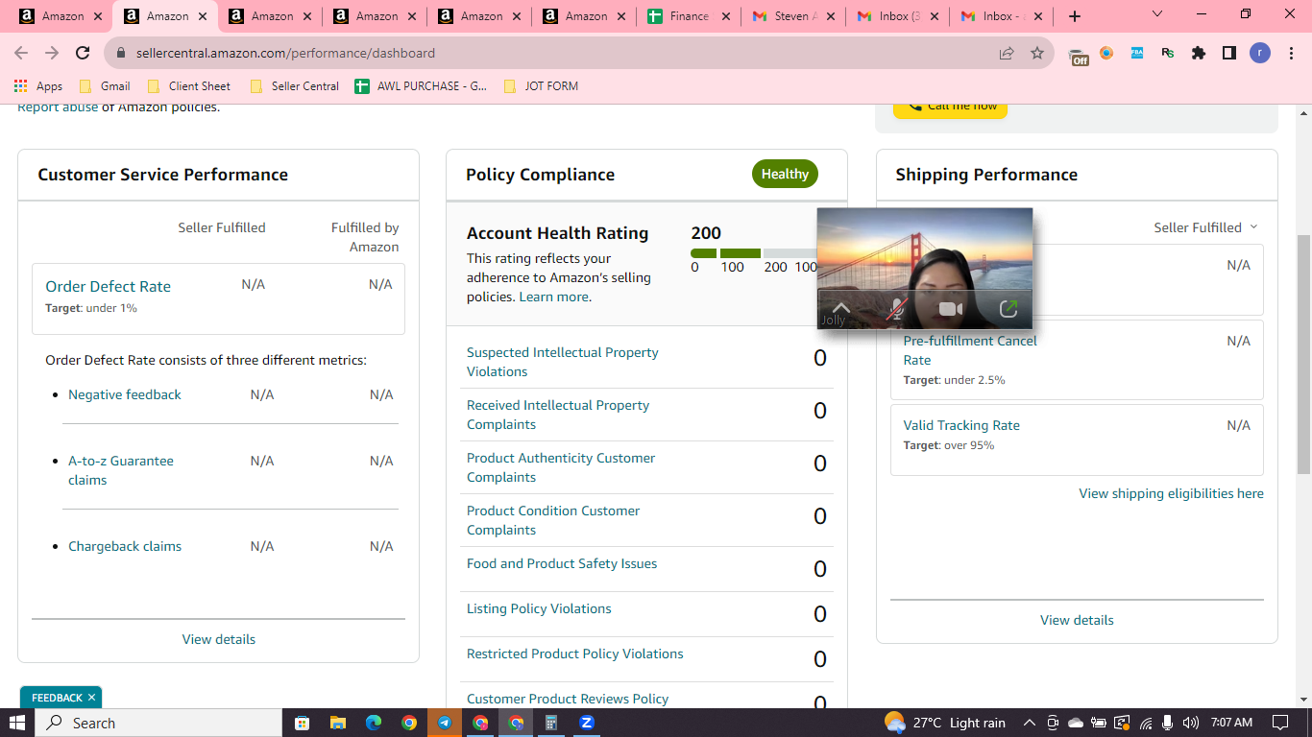This screenshot has width=1312, height=737.
Task: View details for Customer Service Performance
Action: [x=219, y=639]
